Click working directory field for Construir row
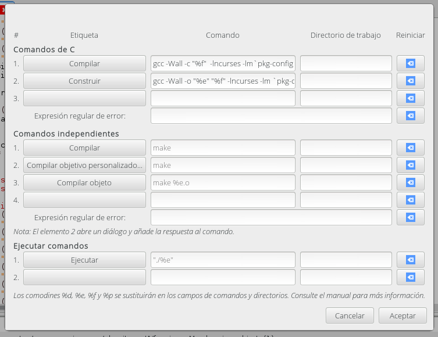The image size is (438, 337). 346,81
